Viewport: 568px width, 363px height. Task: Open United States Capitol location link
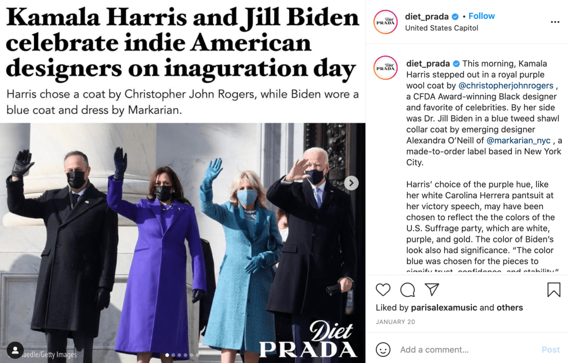click(x=441, y=28)
